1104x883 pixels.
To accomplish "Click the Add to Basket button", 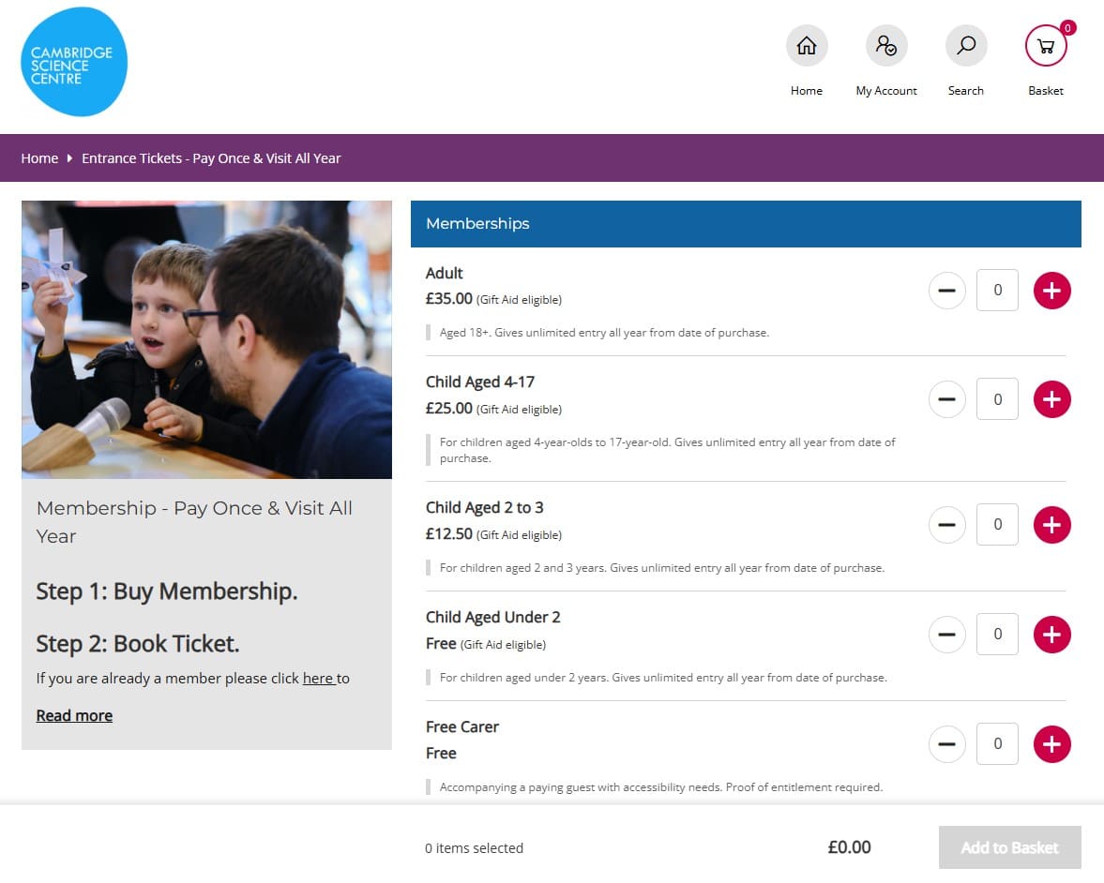I will 1009,847.
